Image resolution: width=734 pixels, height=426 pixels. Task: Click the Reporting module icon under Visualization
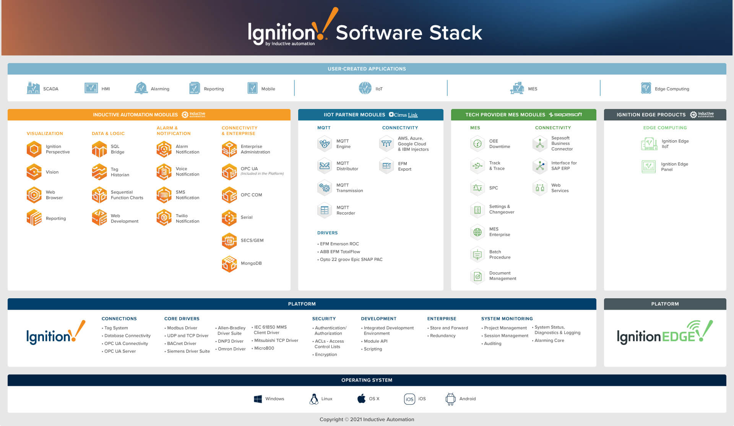pos(34,218)
